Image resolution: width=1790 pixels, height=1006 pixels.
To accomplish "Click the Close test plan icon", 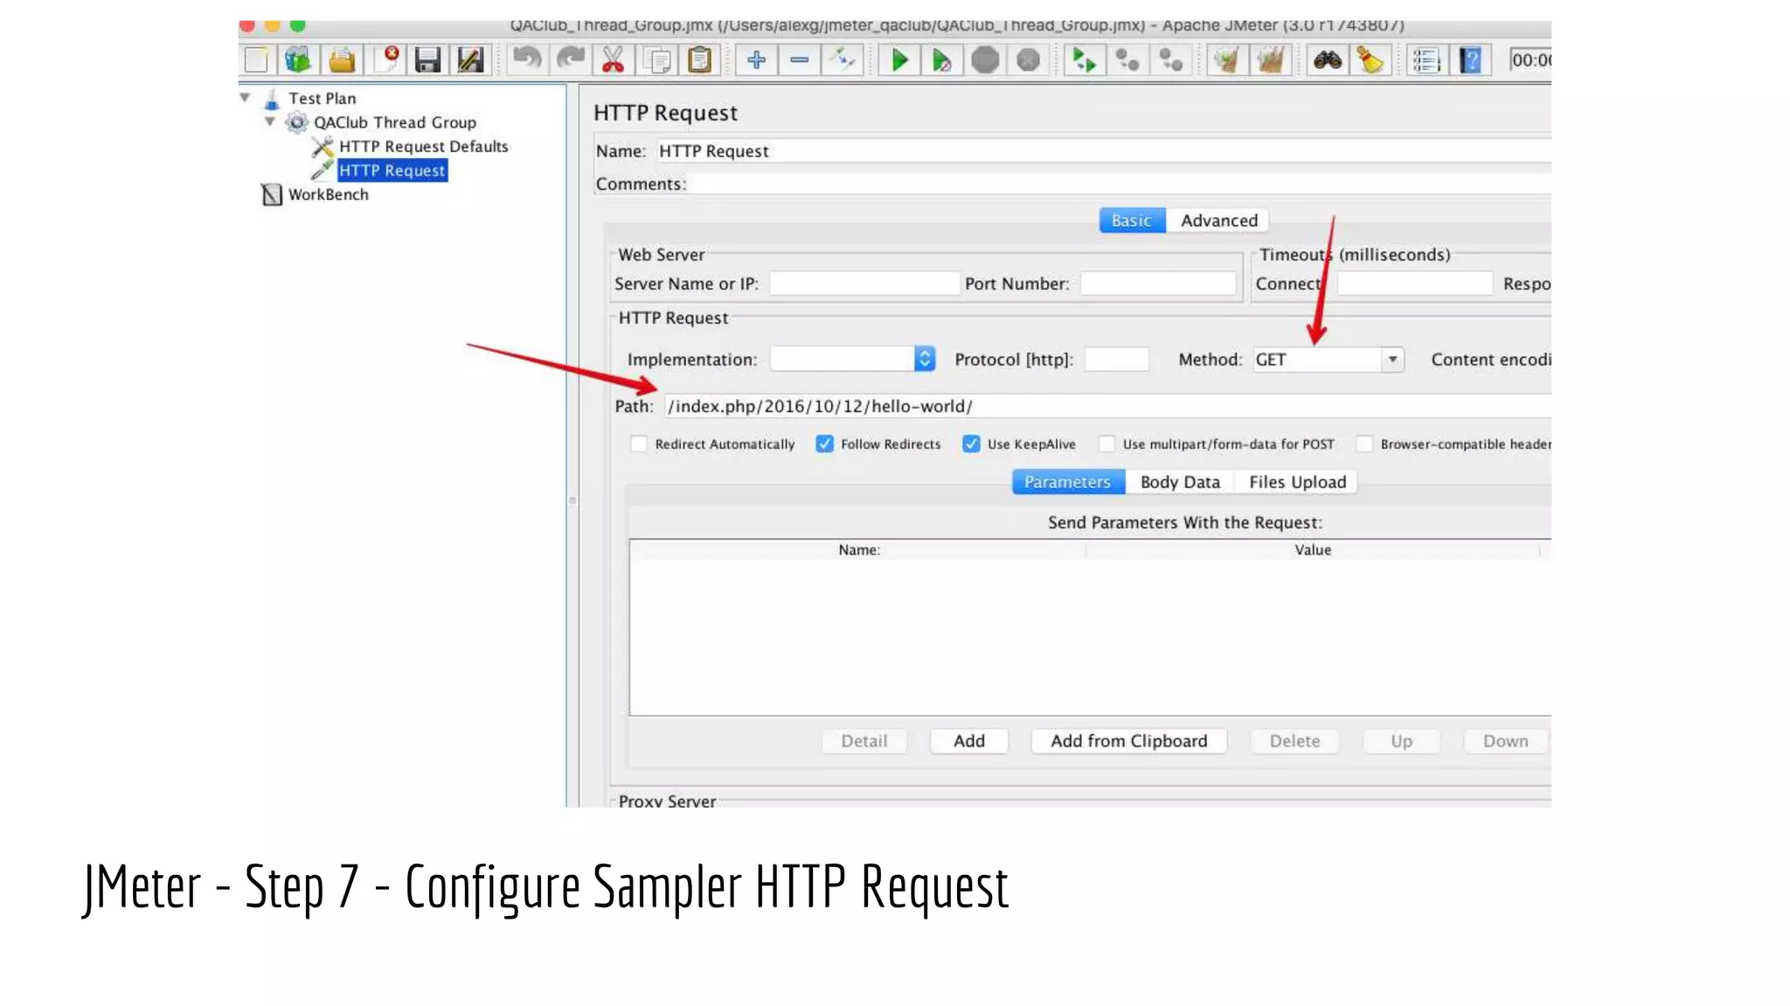I will 385,60.
